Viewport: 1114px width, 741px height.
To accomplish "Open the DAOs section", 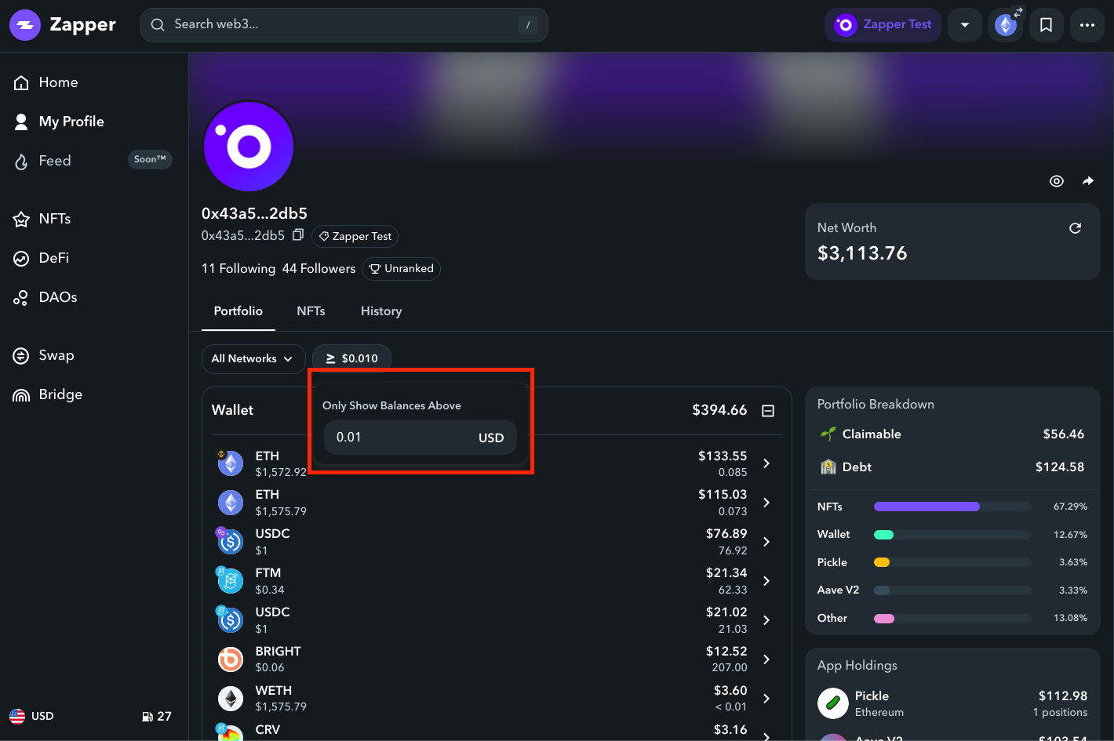I will tap(58, 297).
